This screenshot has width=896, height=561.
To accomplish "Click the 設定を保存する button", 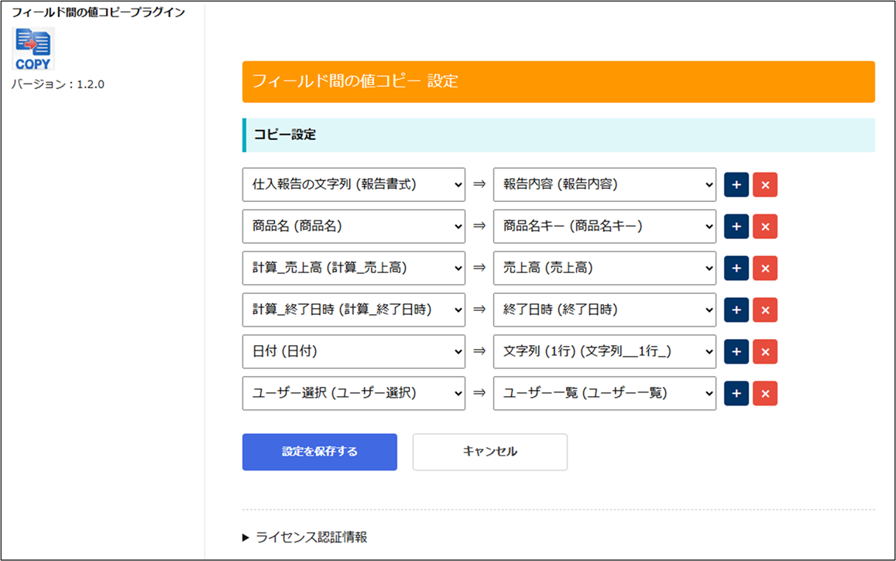I will click(319, 452).
